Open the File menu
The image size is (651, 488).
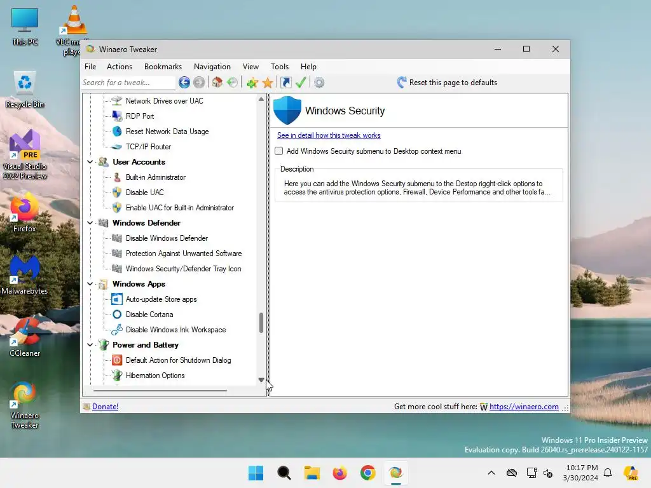click(x=90, y=66)
